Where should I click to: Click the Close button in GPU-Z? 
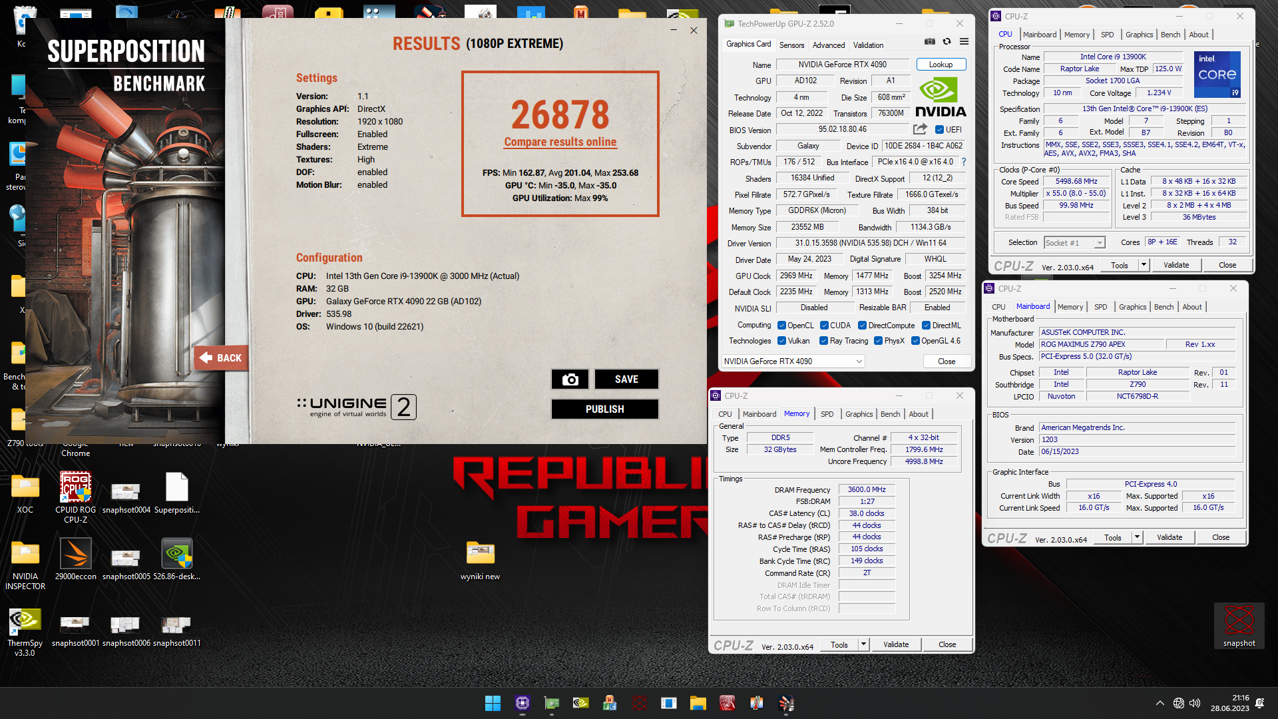[x=947, y=361]
